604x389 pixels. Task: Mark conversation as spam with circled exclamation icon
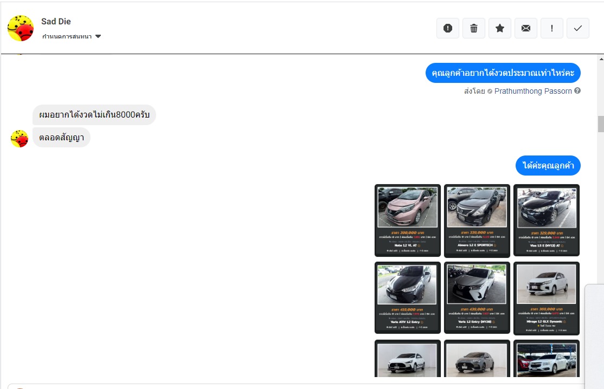(448, 28)
